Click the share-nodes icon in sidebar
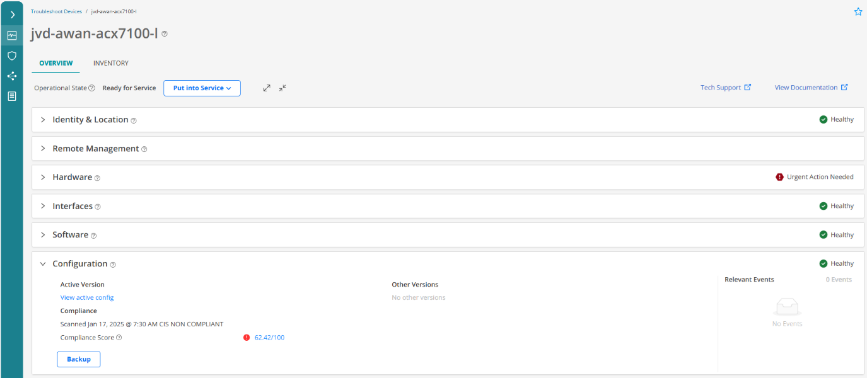 click(12, 76)
